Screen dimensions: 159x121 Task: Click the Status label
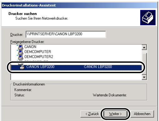pos(19,95)
